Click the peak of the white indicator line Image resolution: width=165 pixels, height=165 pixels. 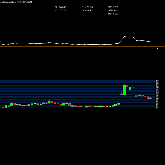click(125, 36)
